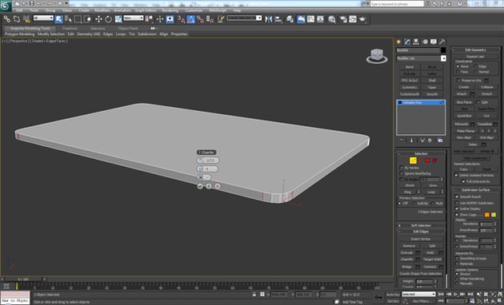Image resolution: width=504 pixels, height=305 pixels.
Task: Toggle the Smooth Result checkbox
Action: tap(457, 196)
